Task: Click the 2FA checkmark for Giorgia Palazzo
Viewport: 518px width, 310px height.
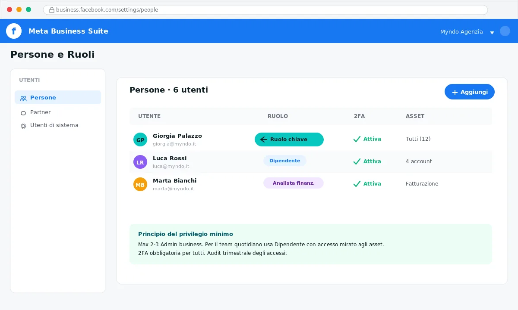Action: pos(357,139)
